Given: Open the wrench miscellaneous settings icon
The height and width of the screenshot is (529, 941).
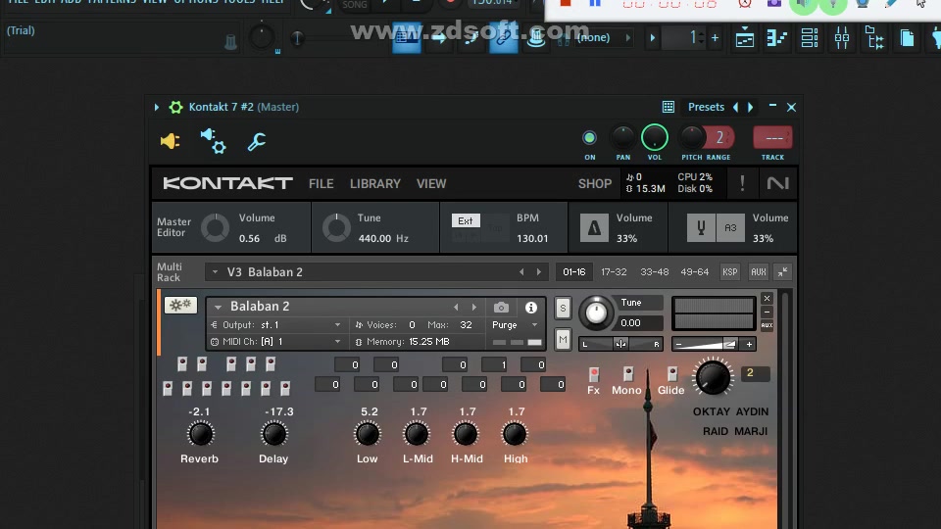Looking at the screenshot, I should [256, 141].
